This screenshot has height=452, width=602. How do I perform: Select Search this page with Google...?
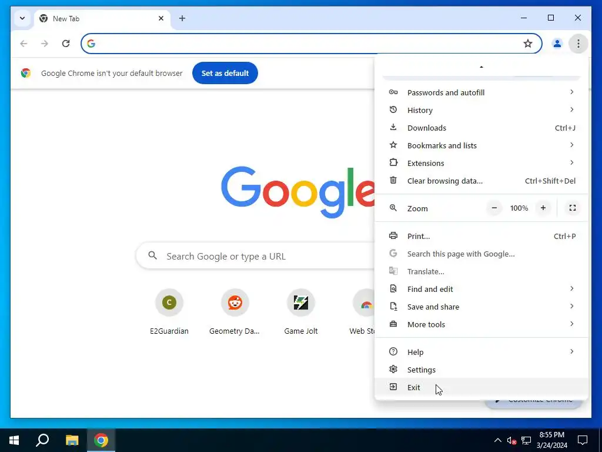point(481,254)
